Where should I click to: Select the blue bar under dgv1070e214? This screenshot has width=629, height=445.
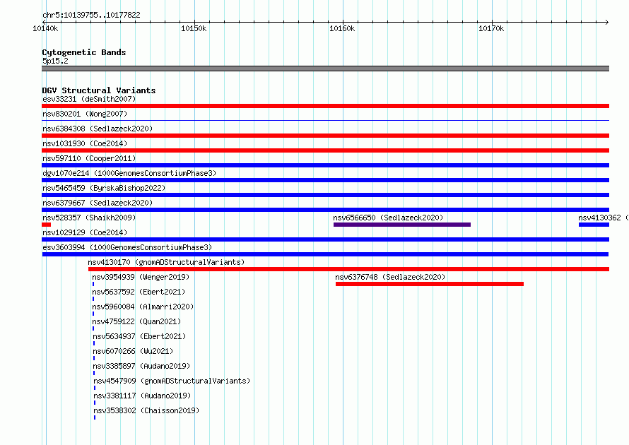tap(325, 180)
